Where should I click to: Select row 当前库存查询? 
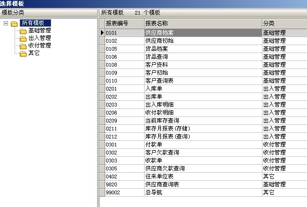[x=203, y=121]
